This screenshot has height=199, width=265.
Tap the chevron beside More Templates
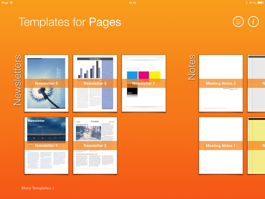[x=53, y=188]
